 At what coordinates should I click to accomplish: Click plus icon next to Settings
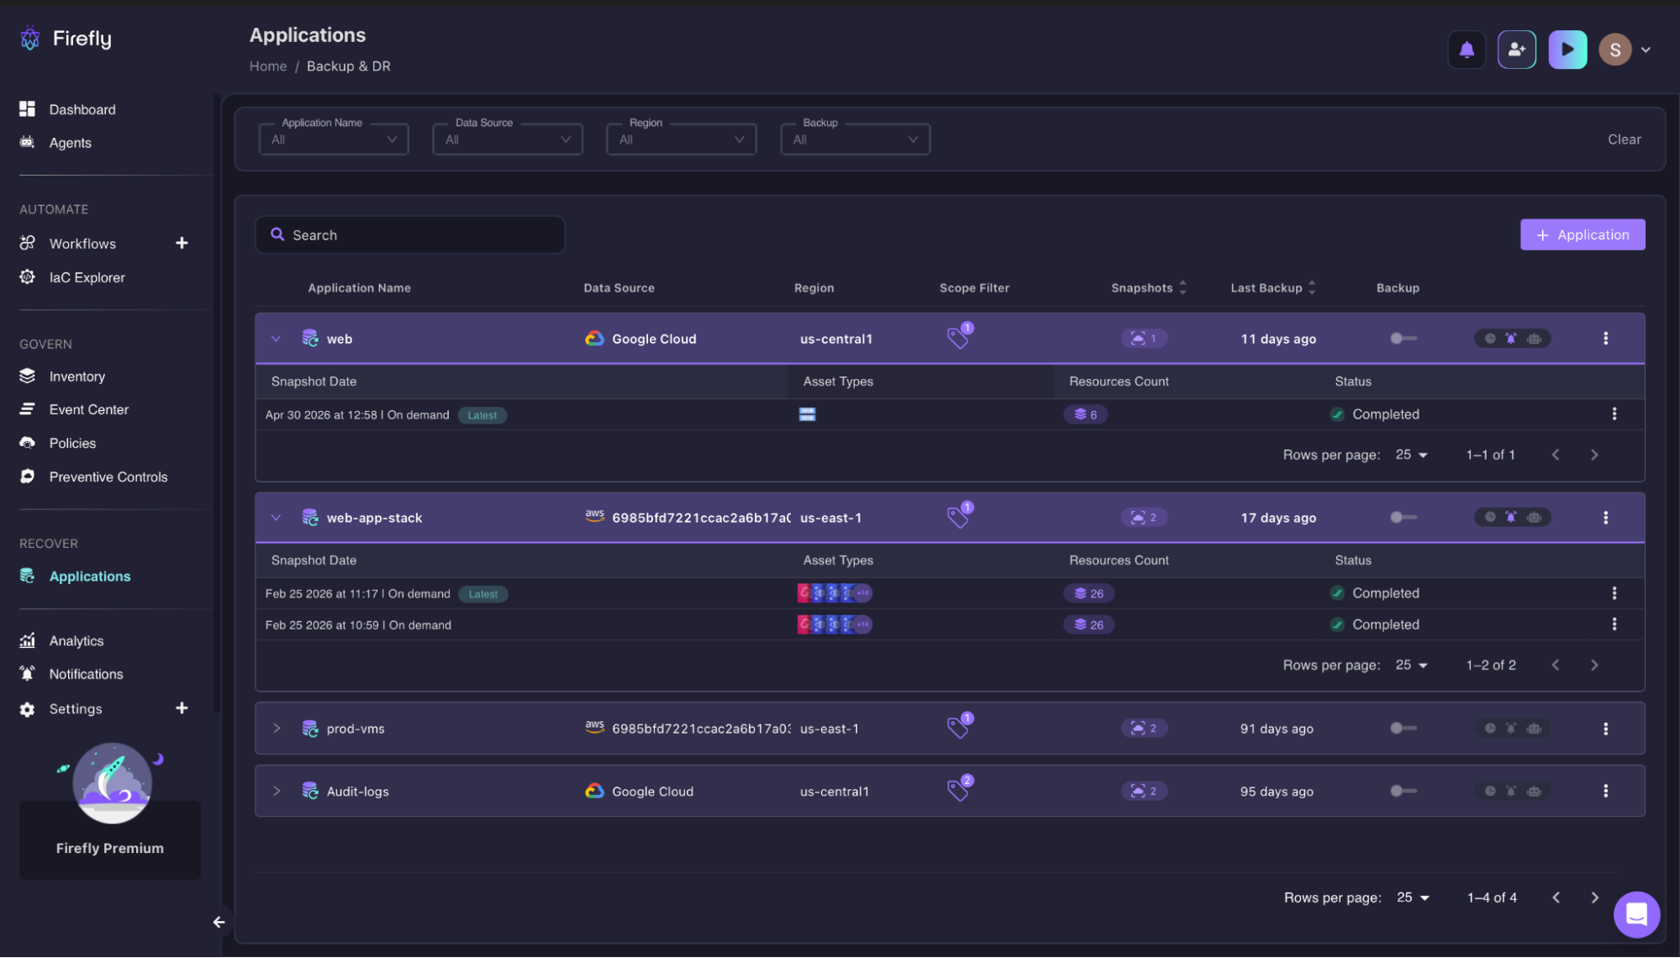[182, 708]
